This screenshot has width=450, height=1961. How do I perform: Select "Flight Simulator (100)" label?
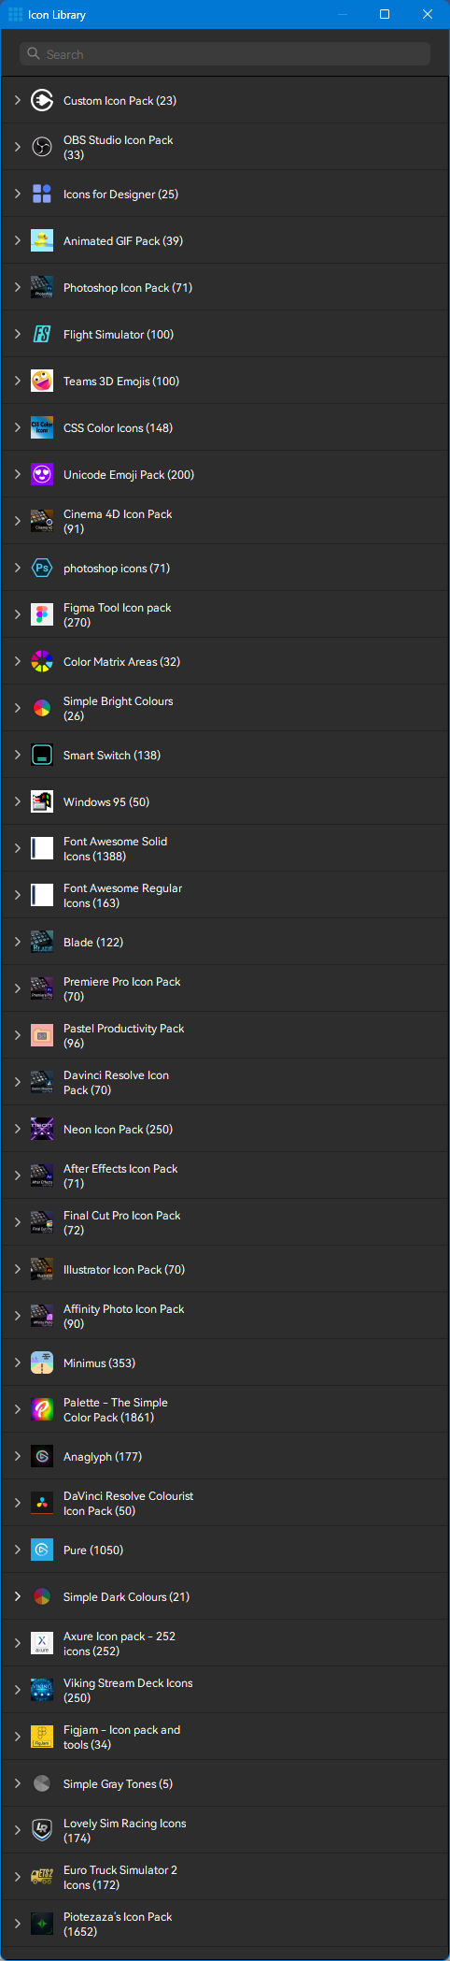click(119, 334)
